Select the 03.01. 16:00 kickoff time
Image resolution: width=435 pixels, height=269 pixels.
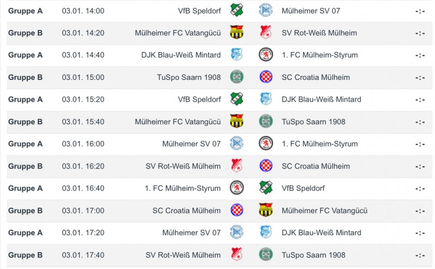tap(83, 144)
